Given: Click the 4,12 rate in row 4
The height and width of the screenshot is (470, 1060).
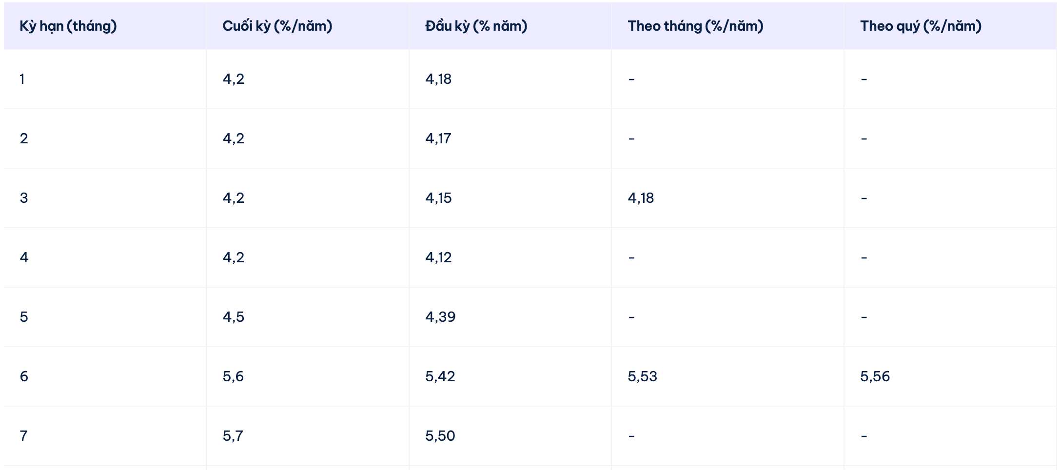Looking at the screenshot, I should [438, 257].
